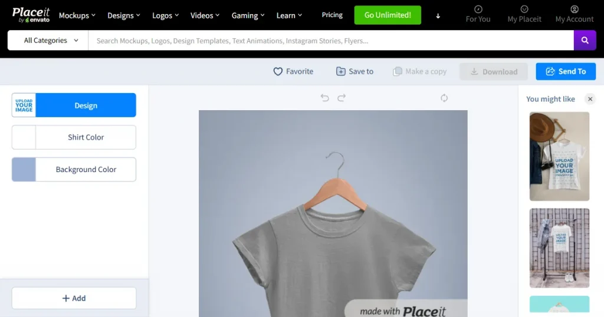Viewport: 604px width, 317px height.
Task: Select the Design option
Action: 74,105
